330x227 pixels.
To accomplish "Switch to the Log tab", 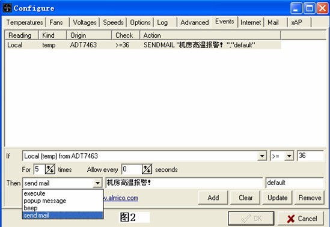I will pyautogui.click(x=162, y=22).
